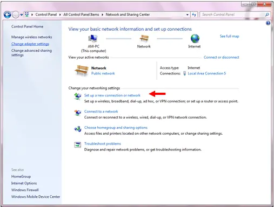Open Connect to a network link
274x207 pixels.
tap(101, 112)
